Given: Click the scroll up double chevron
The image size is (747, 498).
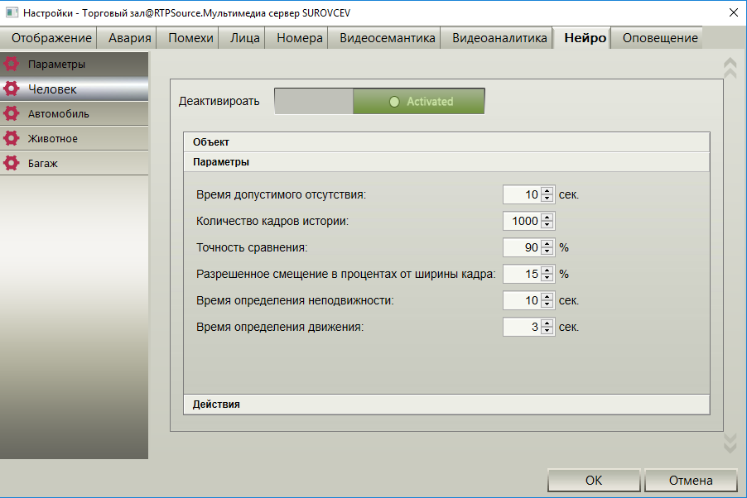Looking at the screenshot, I should [730, 68].
